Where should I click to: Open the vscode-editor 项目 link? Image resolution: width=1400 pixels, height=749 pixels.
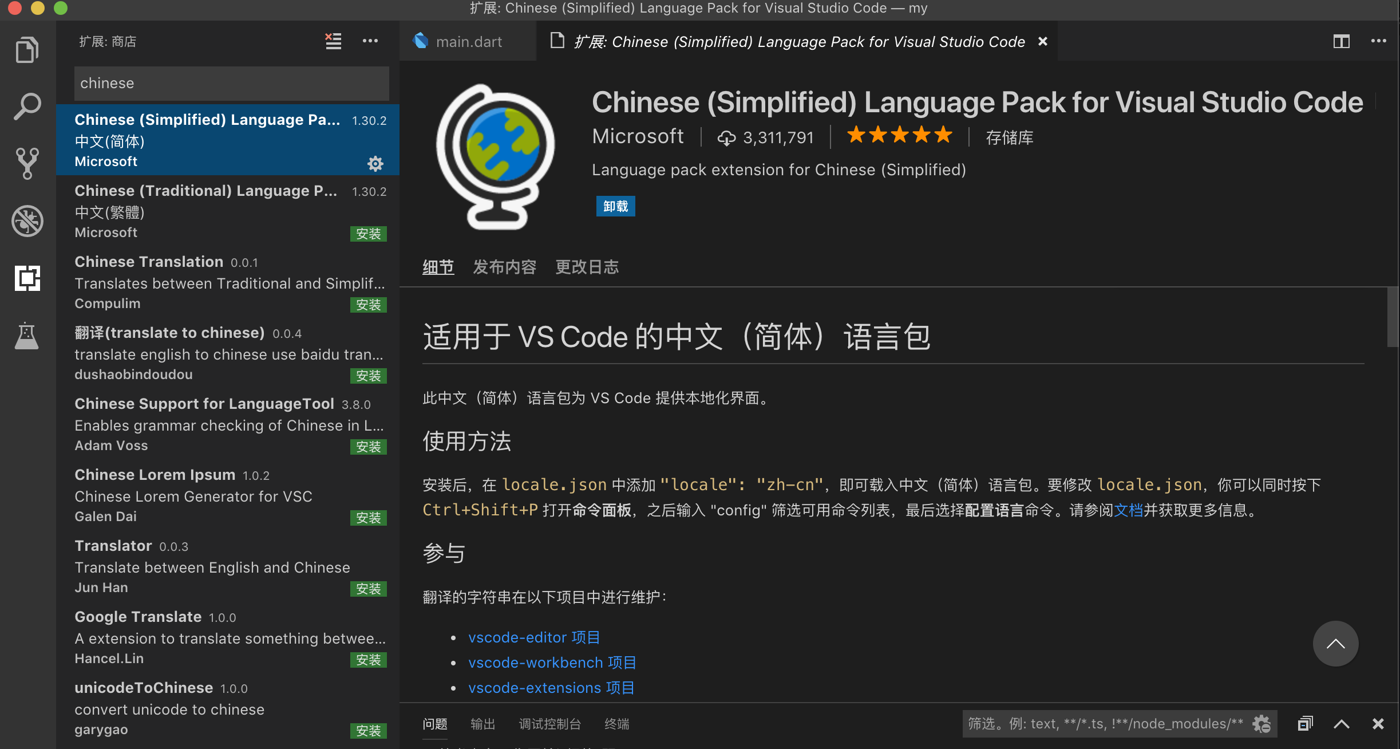534,637
